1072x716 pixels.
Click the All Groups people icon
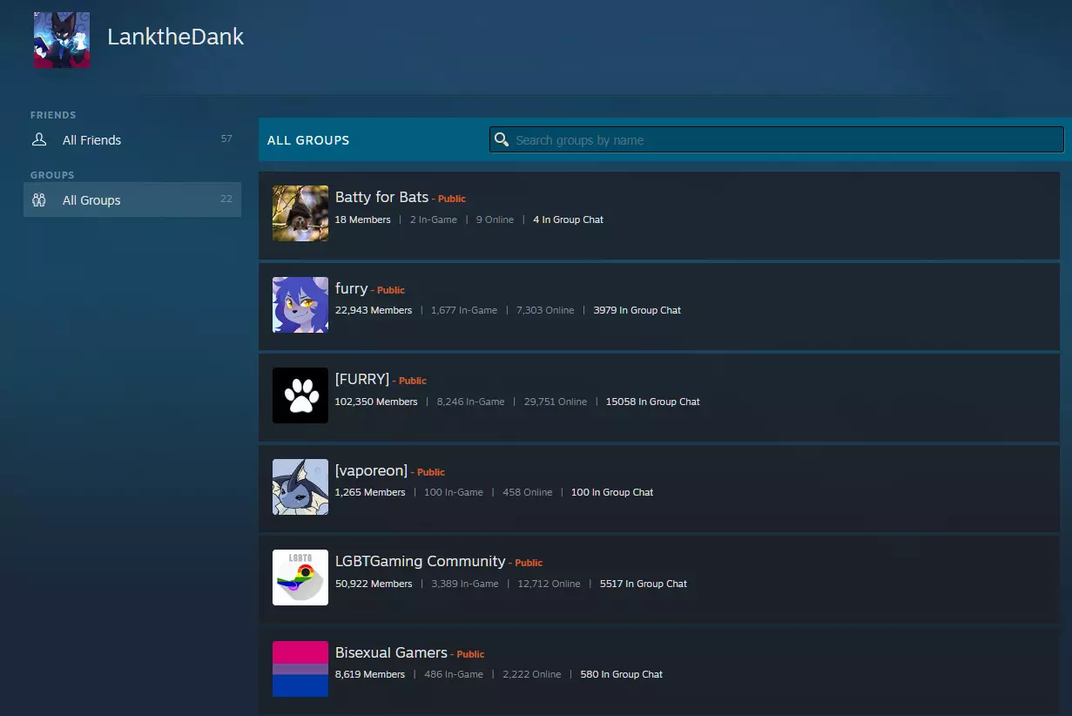point(39,200)
